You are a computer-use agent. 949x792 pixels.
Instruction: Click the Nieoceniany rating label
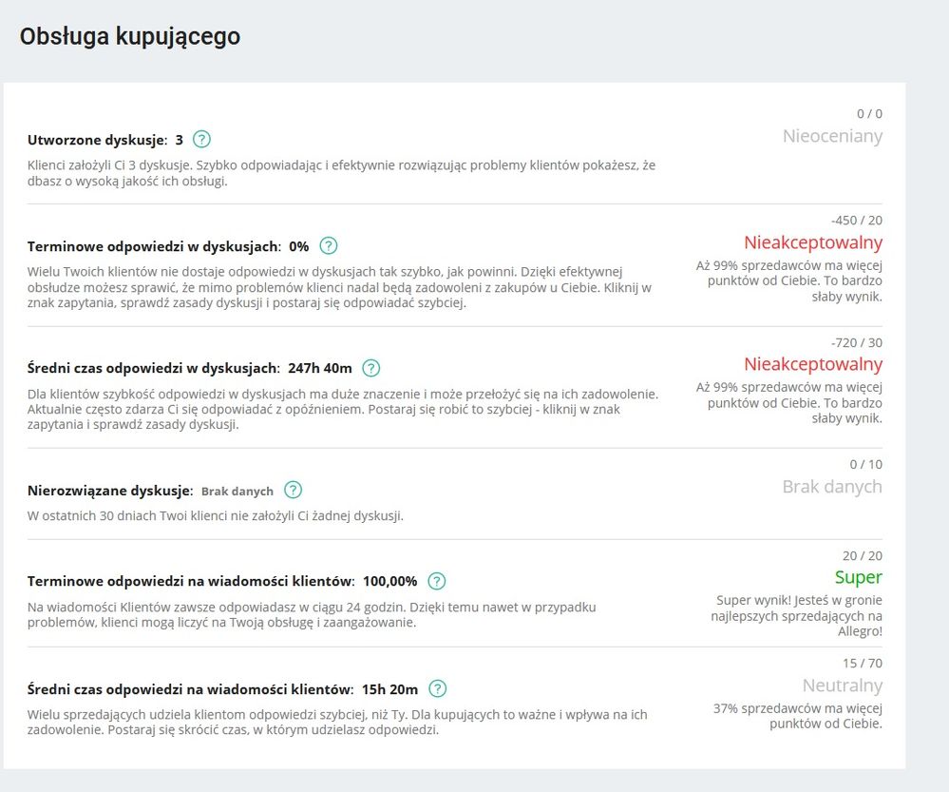(x=832, y=136)
